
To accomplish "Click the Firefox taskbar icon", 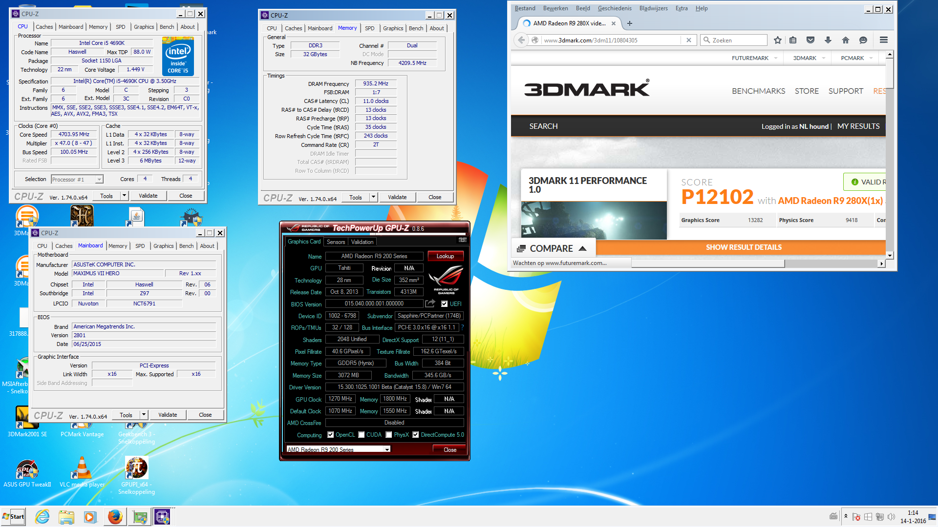I will 115,517.
